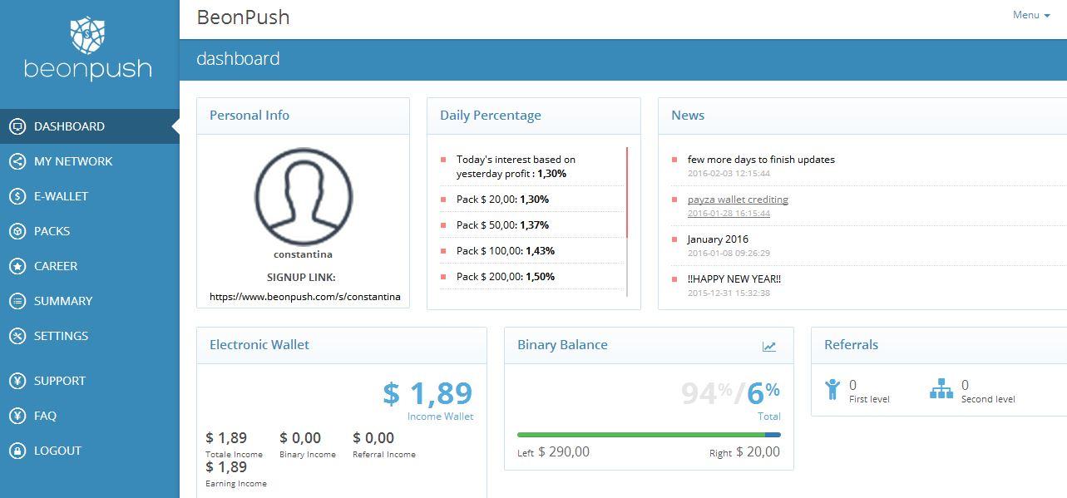Open the Menu dropdown at top right
The height and width of the screenshot is (498, 1067).
pos(1031,15)
